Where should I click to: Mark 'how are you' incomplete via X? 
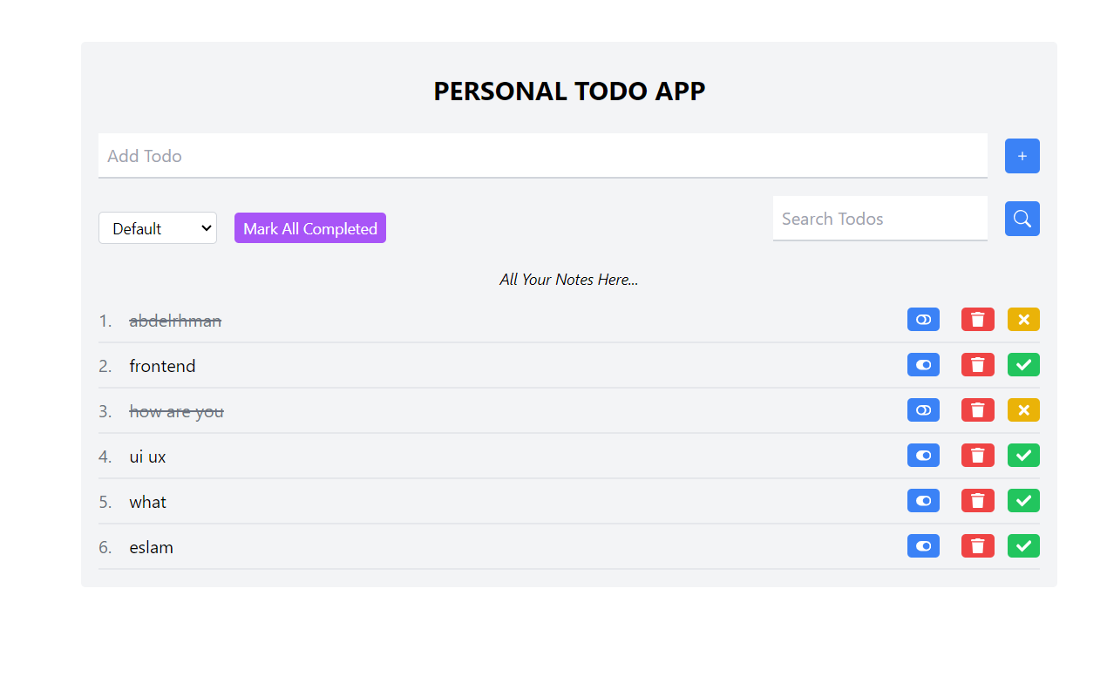coord(1023,410)
